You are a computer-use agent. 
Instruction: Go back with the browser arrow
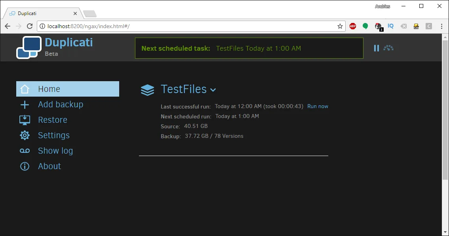point(8,27)
